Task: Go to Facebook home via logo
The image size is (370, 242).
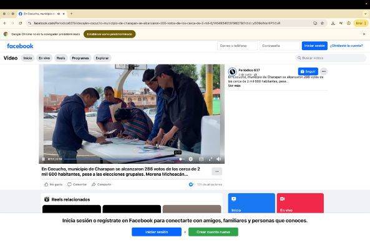Action: point(20,46)
